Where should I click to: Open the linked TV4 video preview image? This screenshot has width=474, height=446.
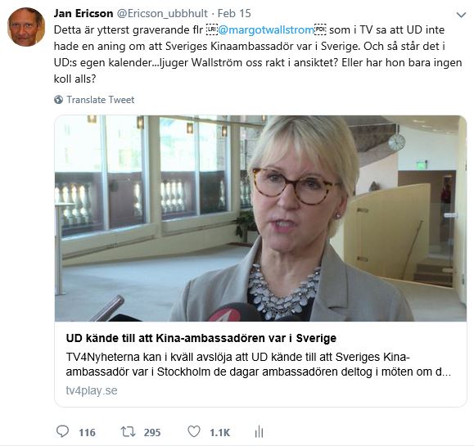tap(260, 218)
